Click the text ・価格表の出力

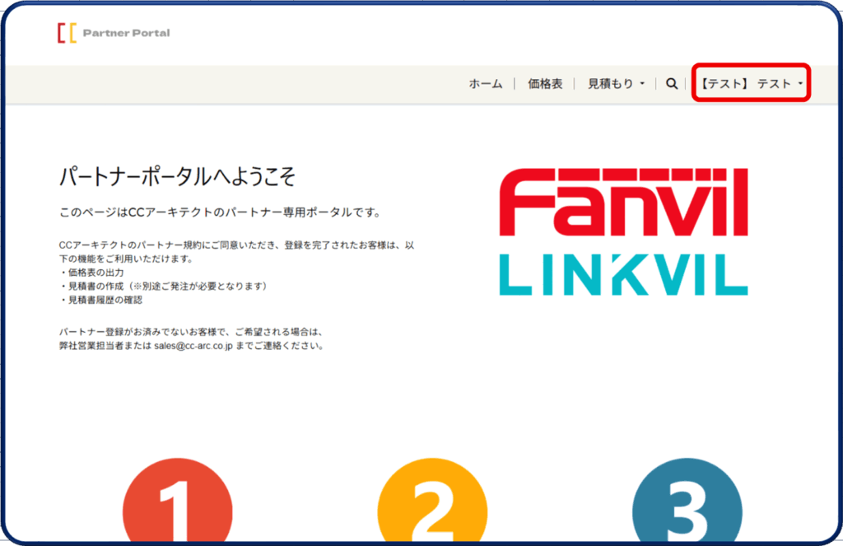click(x=91, y=273)
